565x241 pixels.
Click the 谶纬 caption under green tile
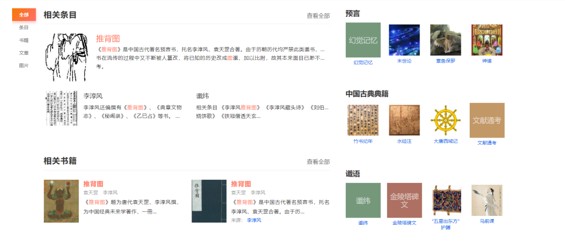(x=363, y=223)
